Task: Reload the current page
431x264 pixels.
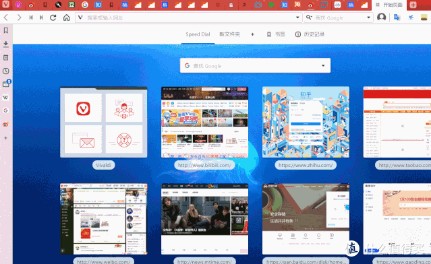Action: coord(53,18)
